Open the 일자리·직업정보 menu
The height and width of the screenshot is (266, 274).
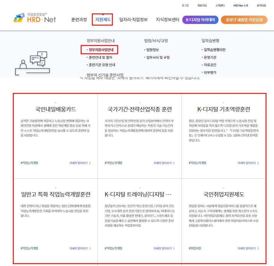pos(133,20)
